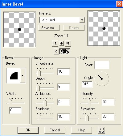Click the Shininess value field
This screenshot has width=123, height=136.
pyautogui.click(x=64, y=117)
